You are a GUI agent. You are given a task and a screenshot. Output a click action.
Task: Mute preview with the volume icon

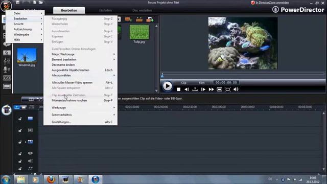pyautogui.click(x=236, y=89)
